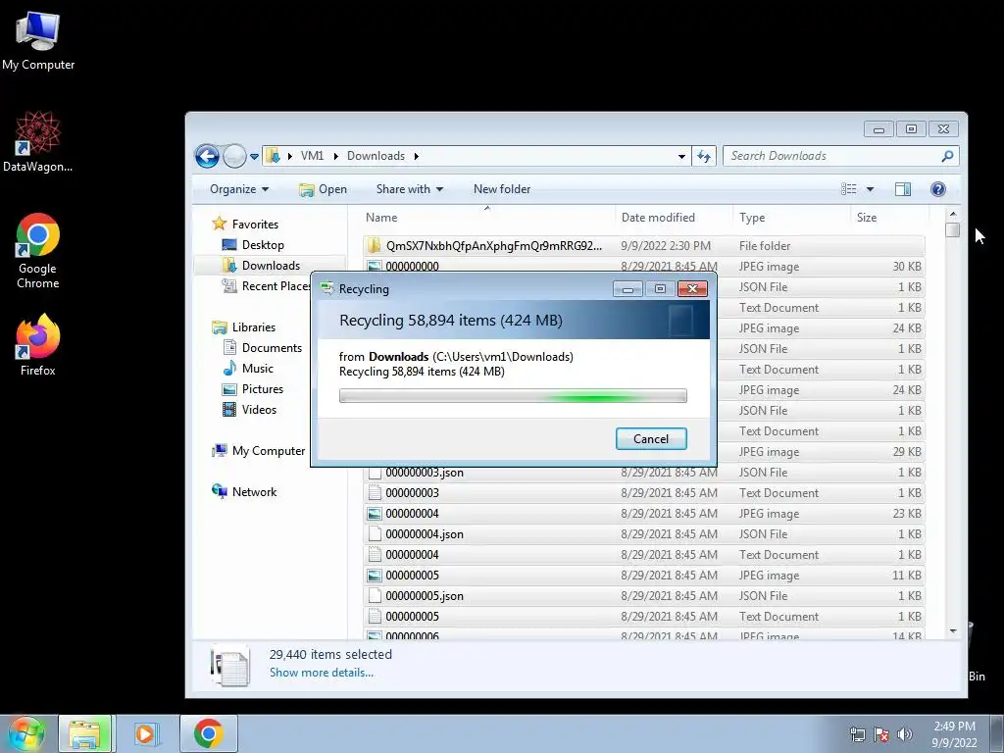Click Show more details link
Viewport: 1004px width, 753px height.
(322, 673)
